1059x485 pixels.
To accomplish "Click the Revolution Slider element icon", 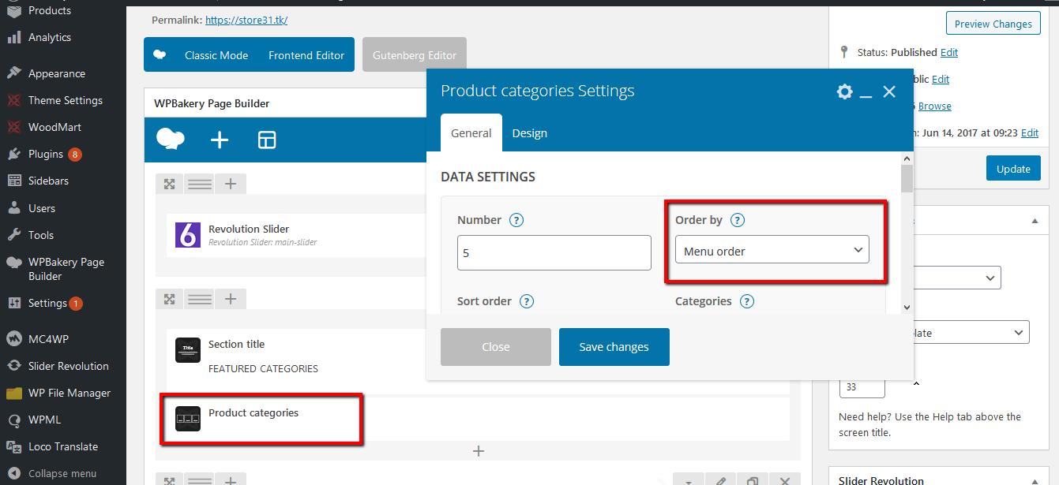I will point(188,234).
